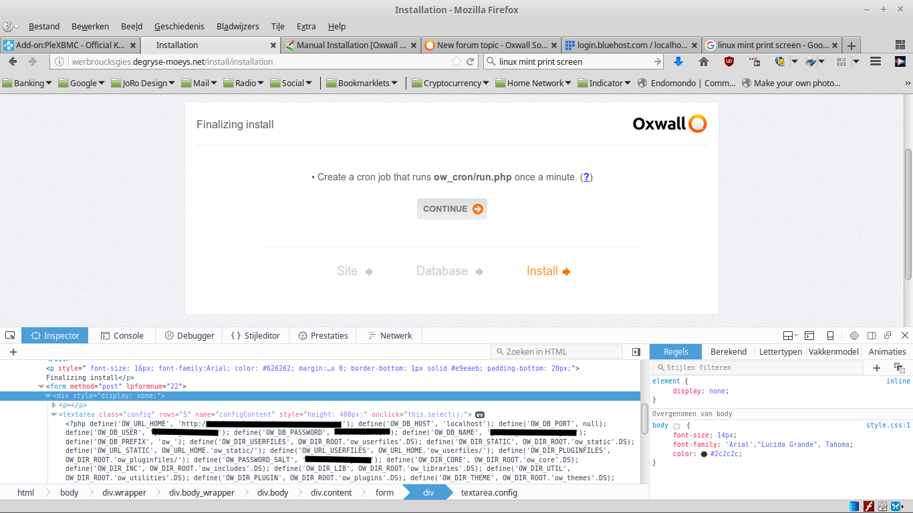Go to the Home page icon
The height and width of the screenshot is (513, 913).
pos(704,61)
